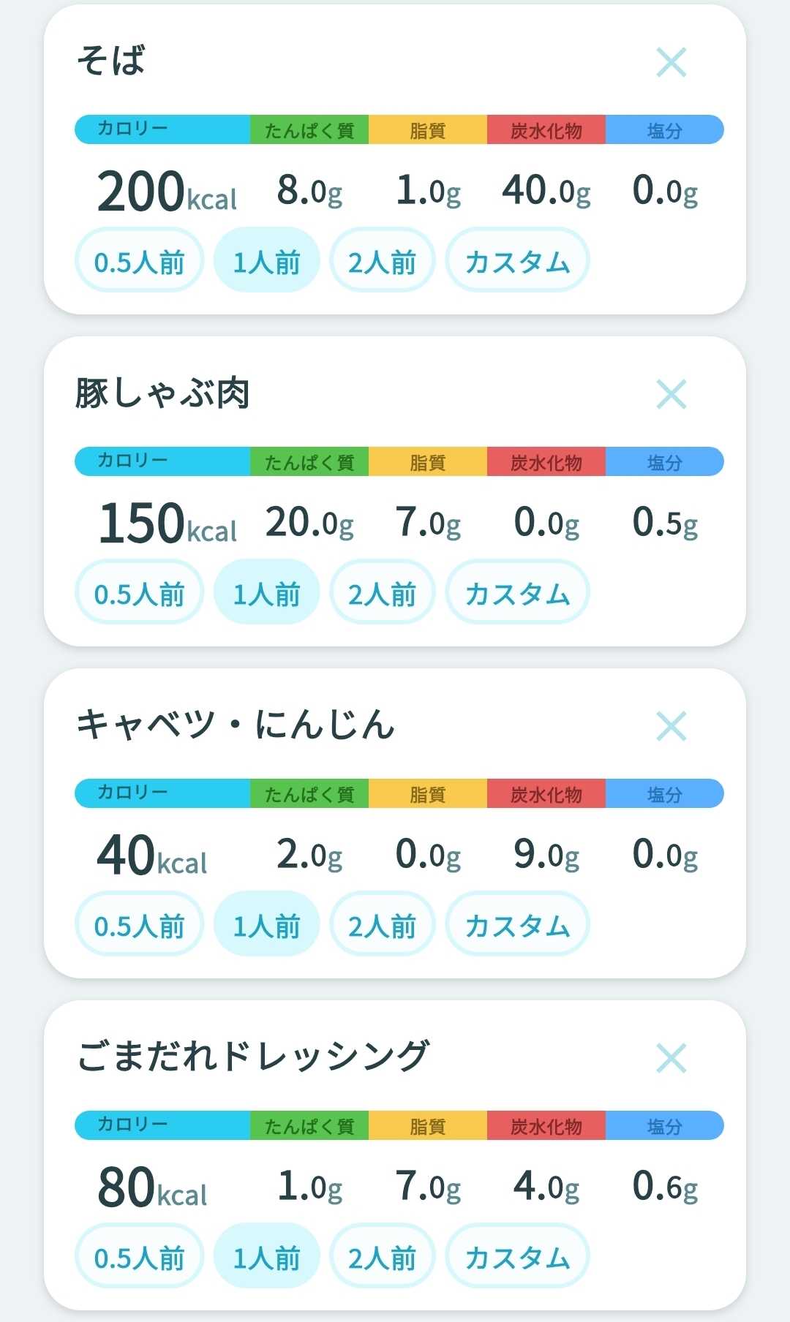
Task: Click the カロリー bar segment of そば
Action: pos(162,129)
